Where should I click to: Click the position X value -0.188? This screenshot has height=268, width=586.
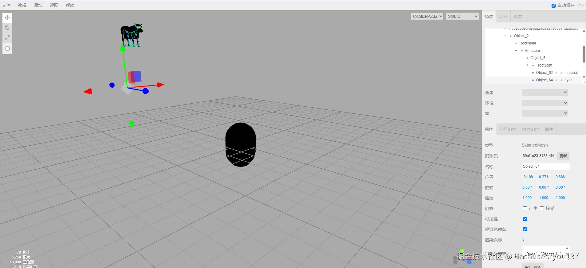tap(528, 177)
